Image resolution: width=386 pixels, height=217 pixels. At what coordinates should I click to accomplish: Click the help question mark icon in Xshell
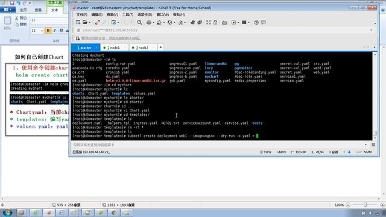click(256, 22)
